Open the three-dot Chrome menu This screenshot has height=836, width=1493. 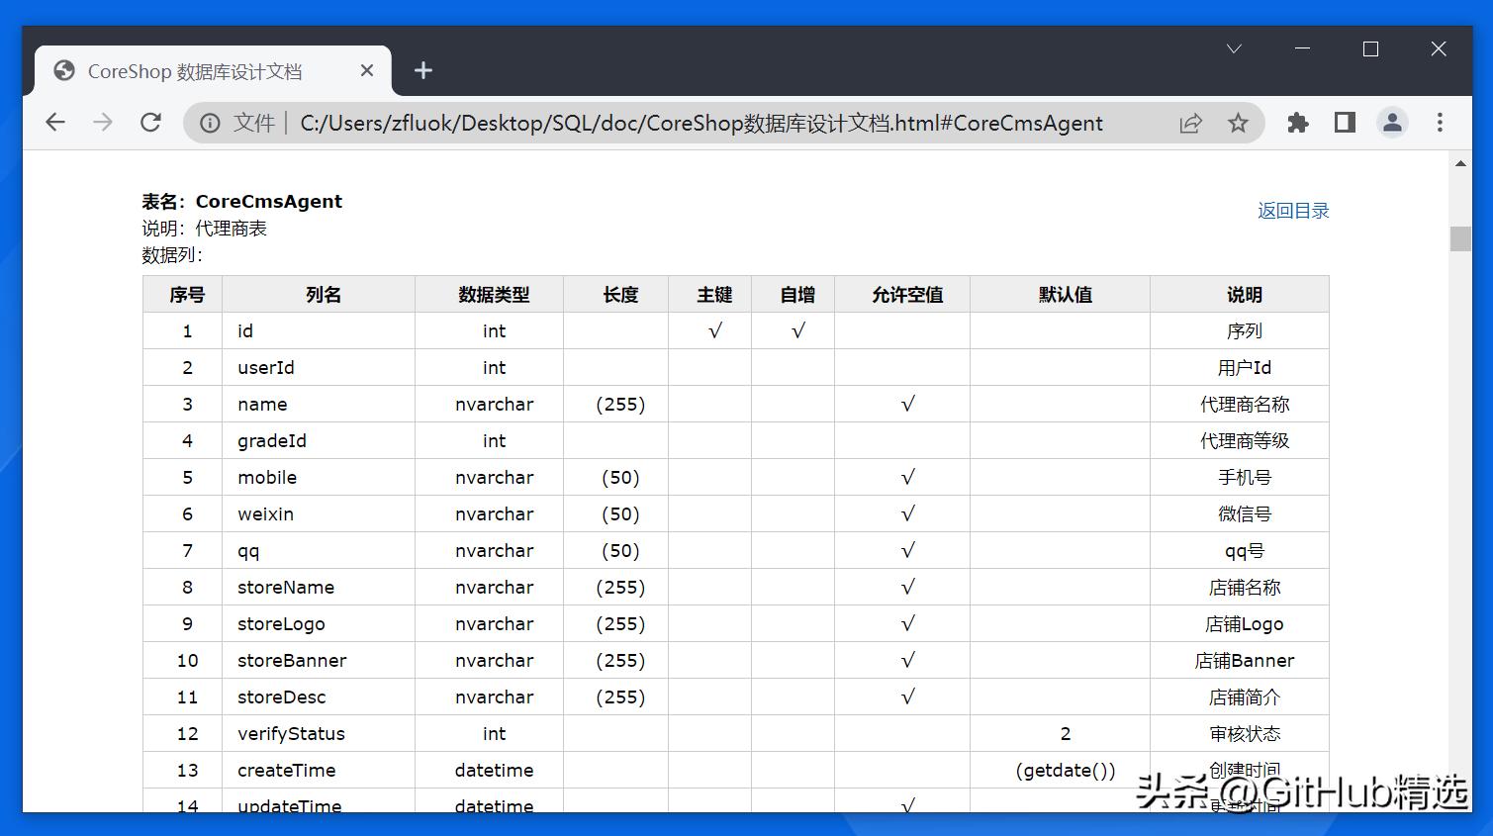tap(1440, 123)
